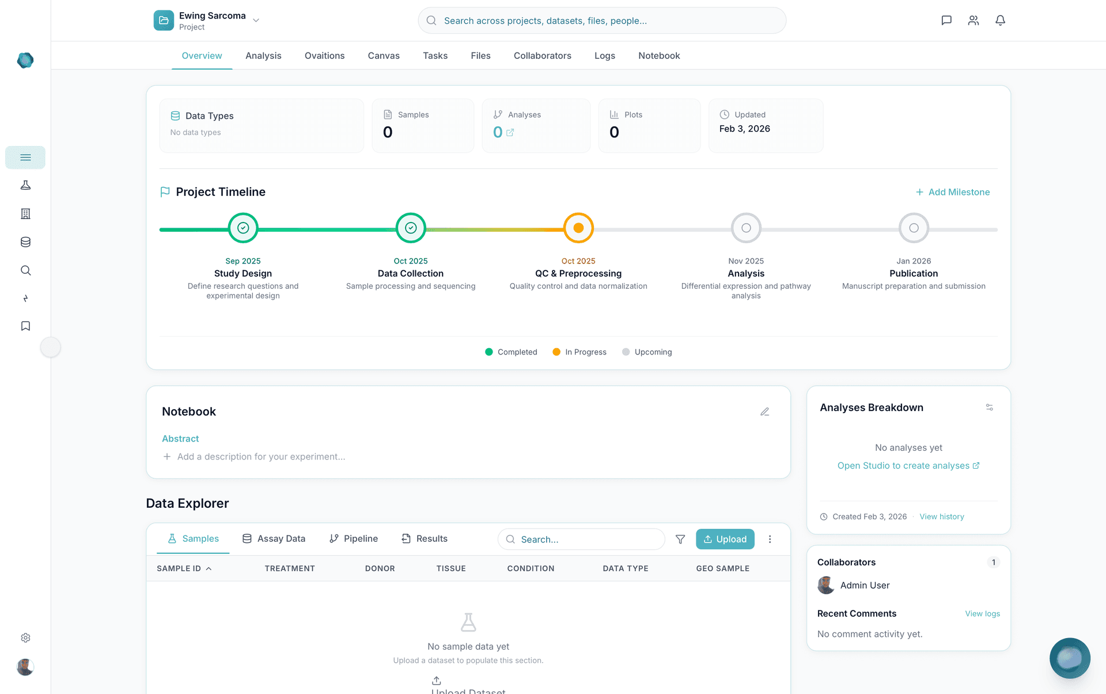Click the Data Types card
1106x694 pixels.
pos(262,126)
